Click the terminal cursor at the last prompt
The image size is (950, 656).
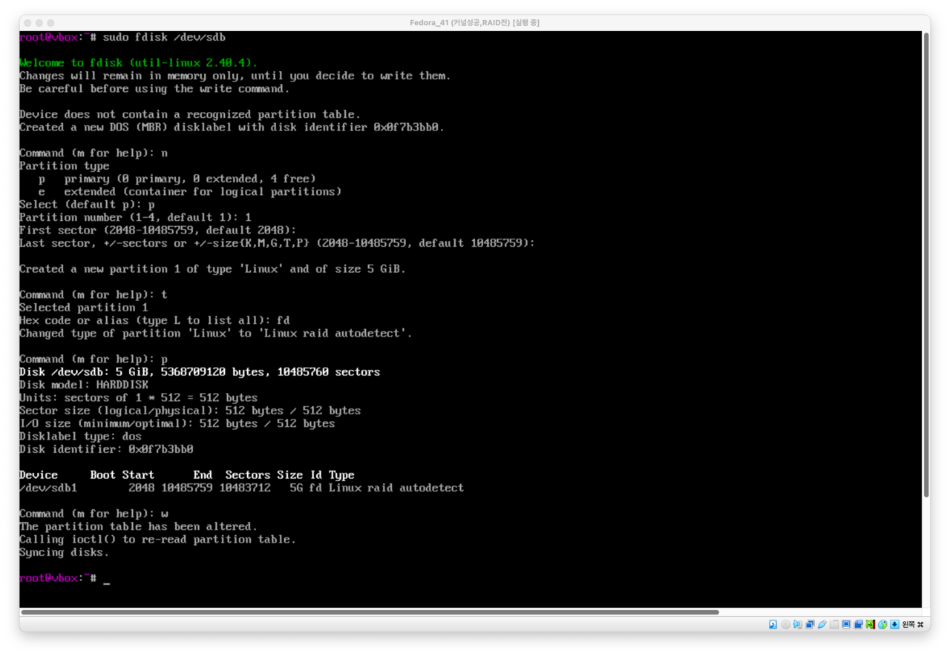(x=107, y=579)
